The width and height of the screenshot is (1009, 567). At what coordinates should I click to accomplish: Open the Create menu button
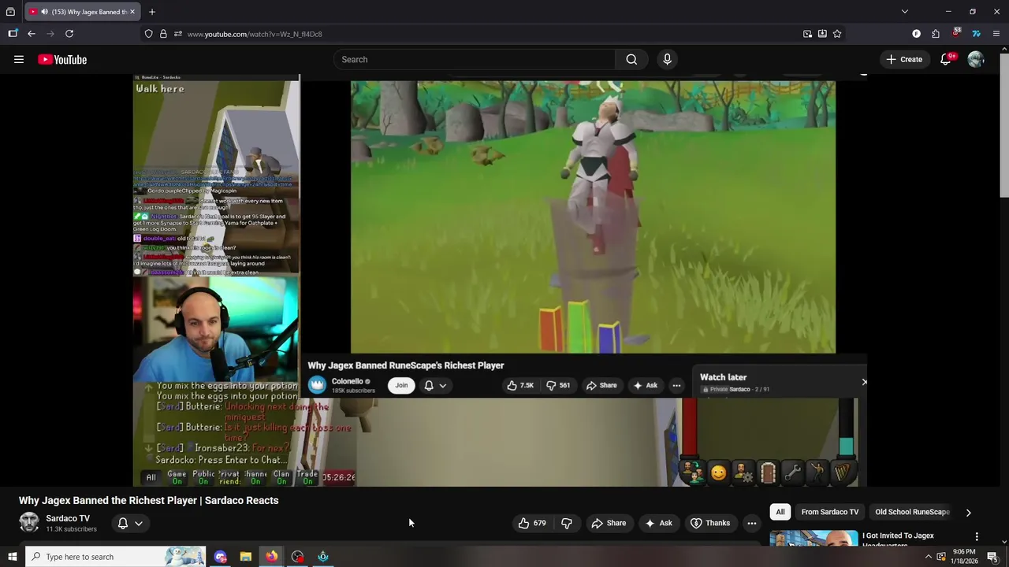point(903,59)
